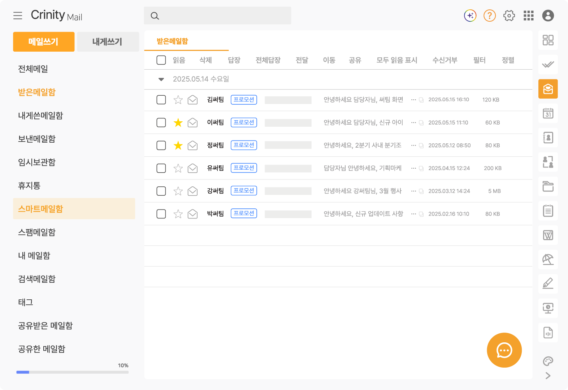
Task: Open the apps grid launcher
Action: pyautogui.click(x=529, y=16)
